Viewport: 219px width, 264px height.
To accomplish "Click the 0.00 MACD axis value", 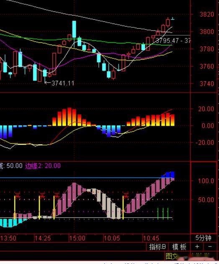I will tap(208, 126).
